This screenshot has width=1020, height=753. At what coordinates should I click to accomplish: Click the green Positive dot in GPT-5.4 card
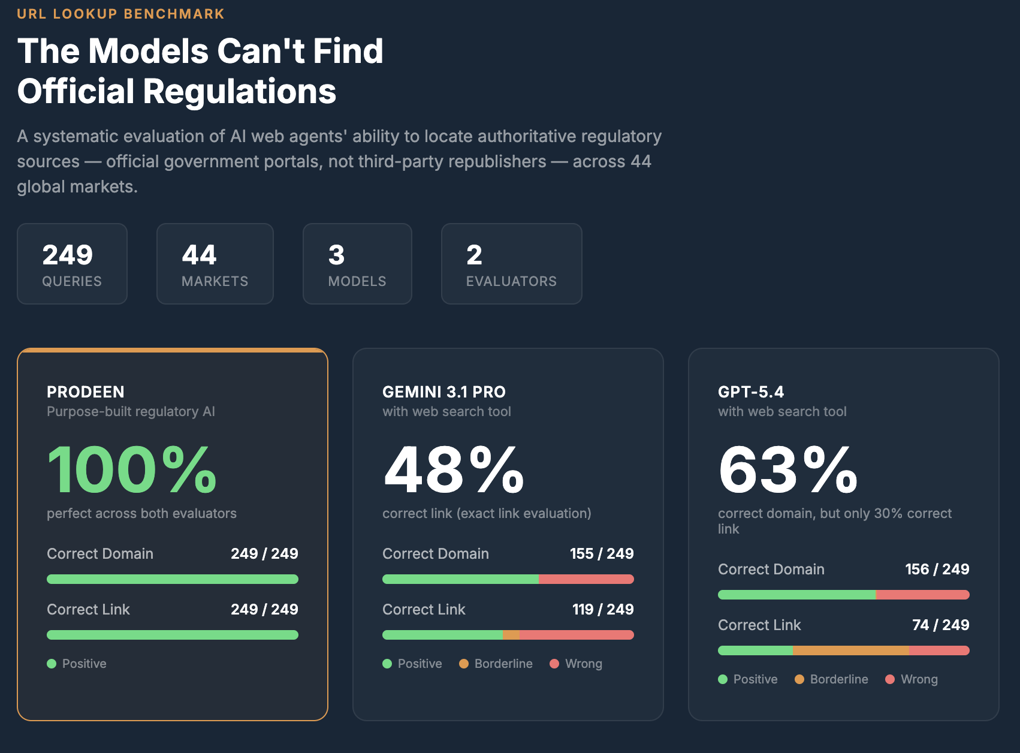tap(723, 679)
